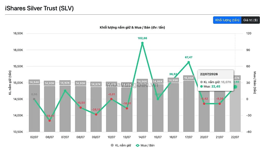This screenshot has height=149, width=260.
Task: Click the red -28,13 point on 09/07
Action: [96, 114]
